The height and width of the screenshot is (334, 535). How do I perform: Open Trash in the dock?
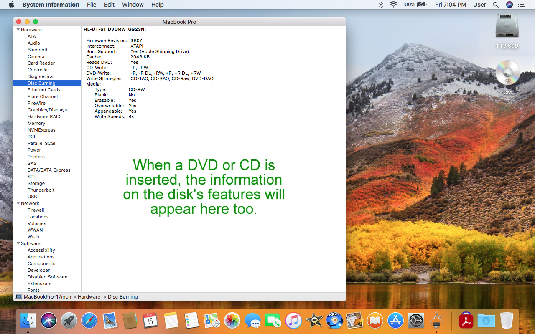[x=507, y=321]
